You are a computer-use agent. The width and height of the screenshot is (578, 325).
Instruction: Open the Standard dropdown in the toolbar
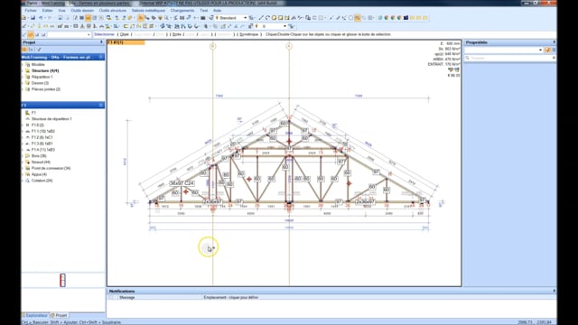[x=232, y=18]
